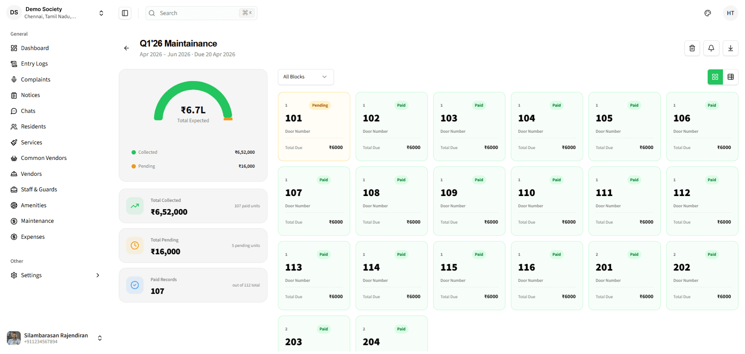Click the green Collected legend dot
Screen dimensions: 745x354
point(133,153)
